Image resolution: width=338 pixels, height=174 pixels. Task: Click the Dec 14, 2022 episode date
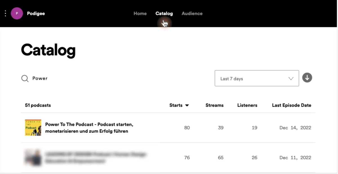[295, 128]
